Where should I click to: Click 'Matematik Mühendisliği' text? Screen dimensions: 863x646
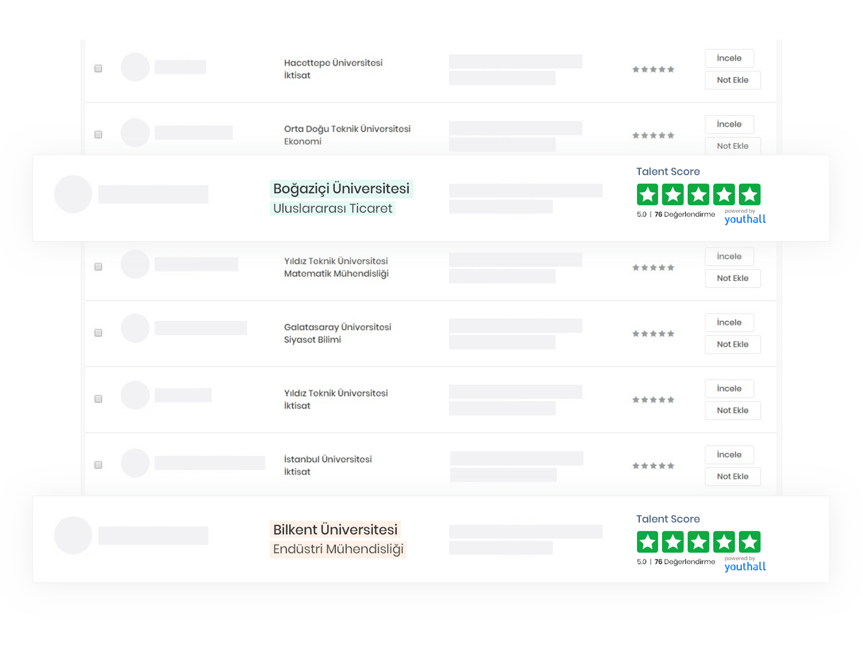pos(336,274)
